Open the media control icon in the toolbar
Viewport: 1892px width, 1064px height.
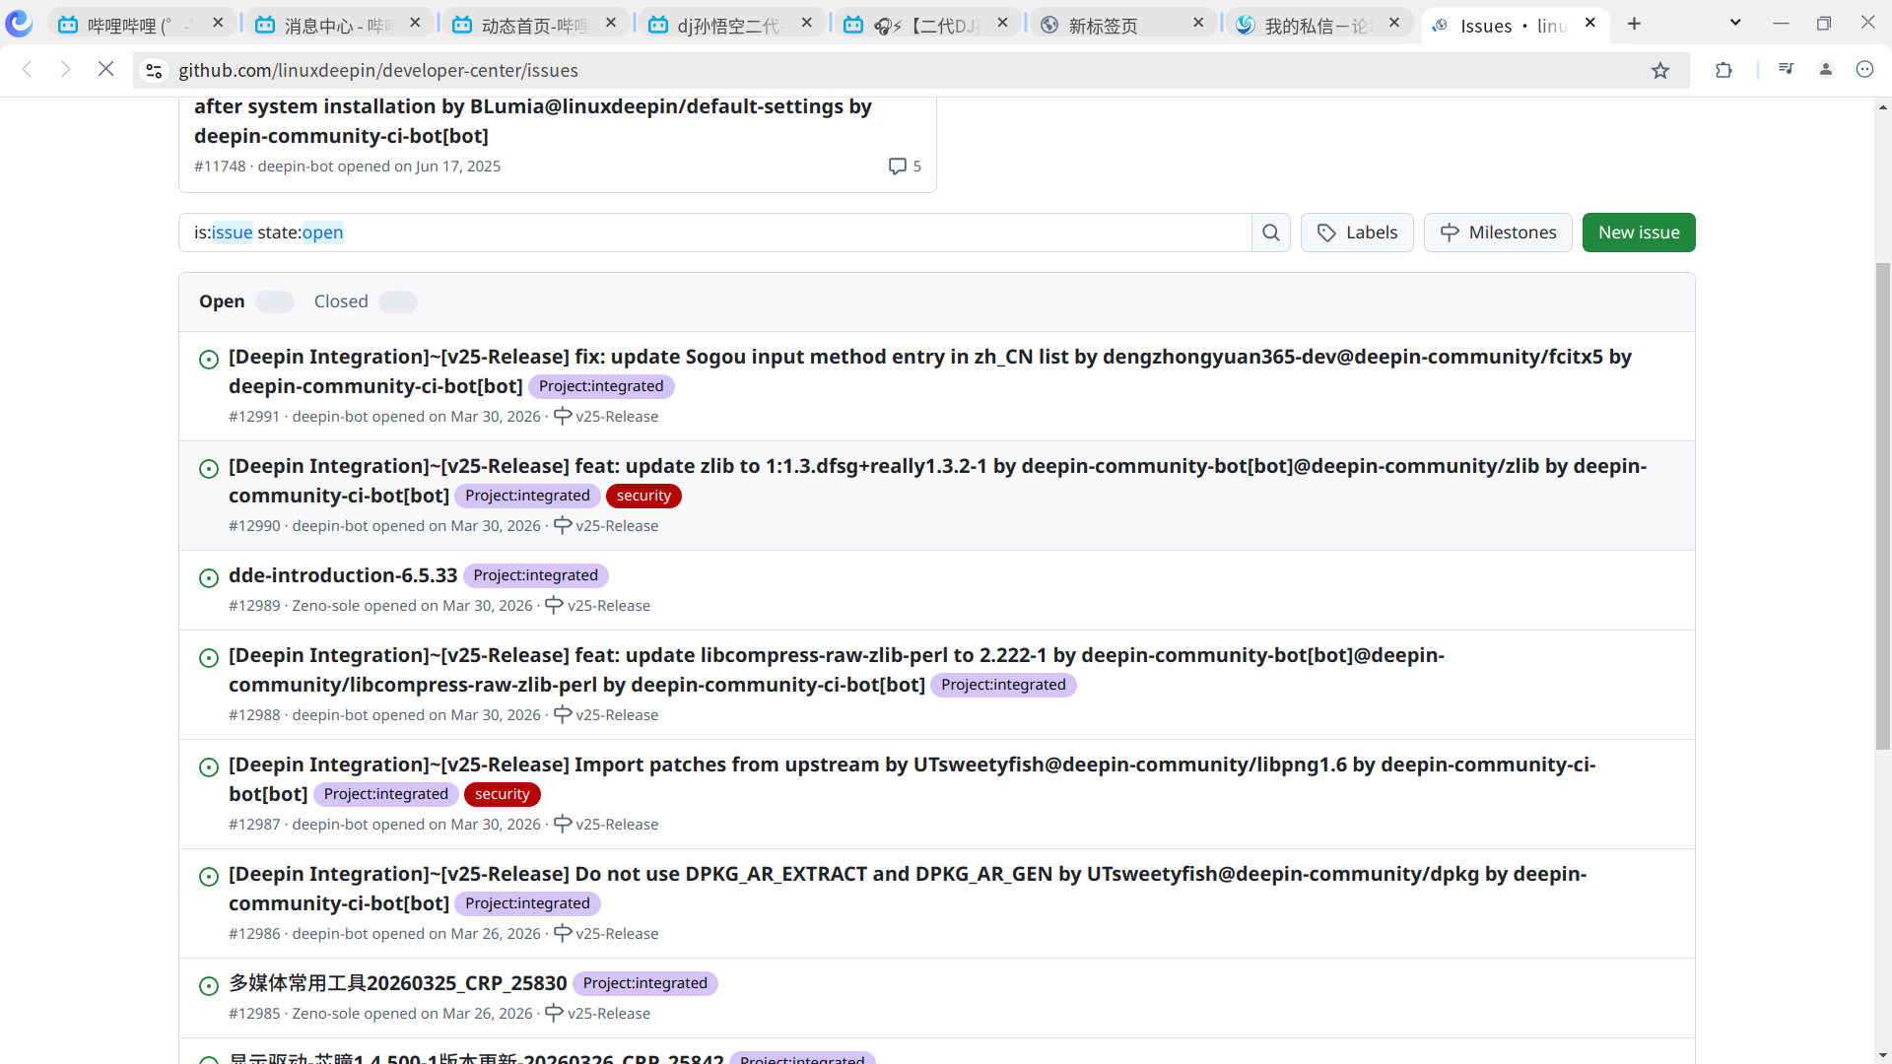coord(1786,69)
